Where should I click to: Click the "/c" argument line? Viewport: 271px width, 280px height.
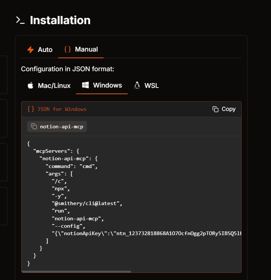[59, 181]
